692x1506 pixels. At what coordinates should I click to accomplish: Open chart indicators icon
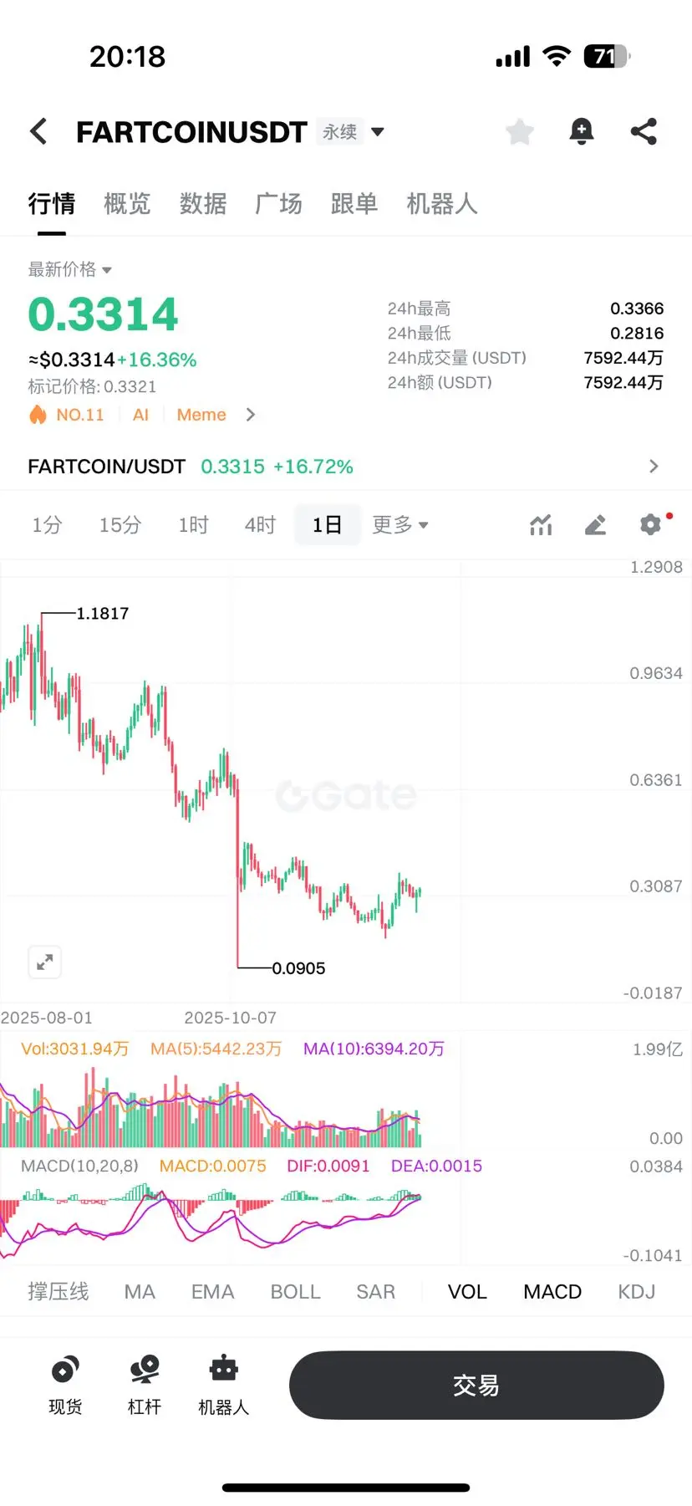pyautogui.click(x=542, y=525)
